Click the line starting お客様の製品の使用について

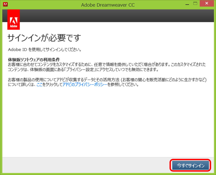point(107,80)
